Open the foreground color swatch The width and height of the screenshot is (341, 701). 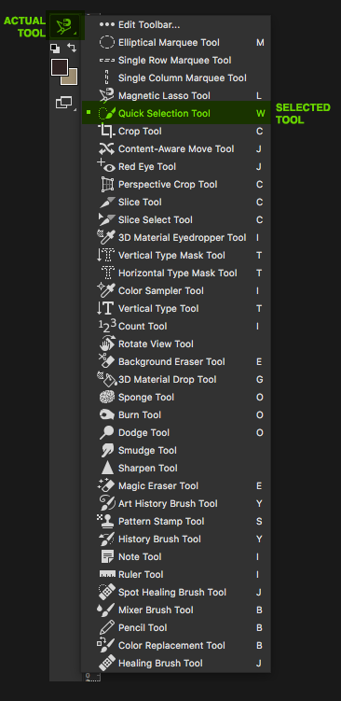click(x=60, y=67)
